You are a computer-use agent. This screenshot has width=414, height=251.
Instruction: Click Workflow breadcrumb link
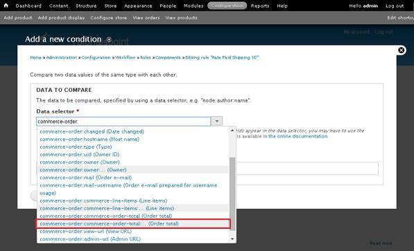(126, 57)
